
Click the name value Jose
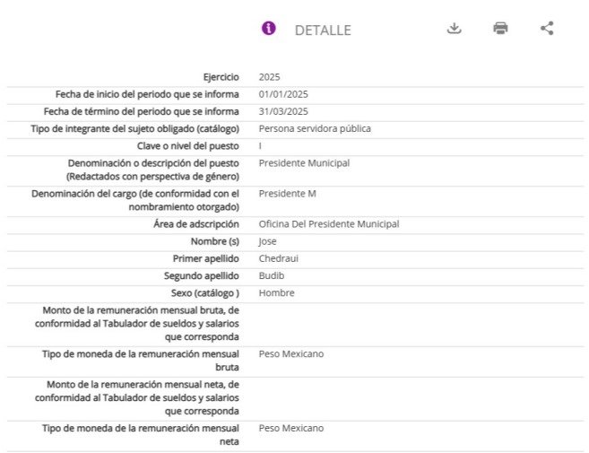267,241
